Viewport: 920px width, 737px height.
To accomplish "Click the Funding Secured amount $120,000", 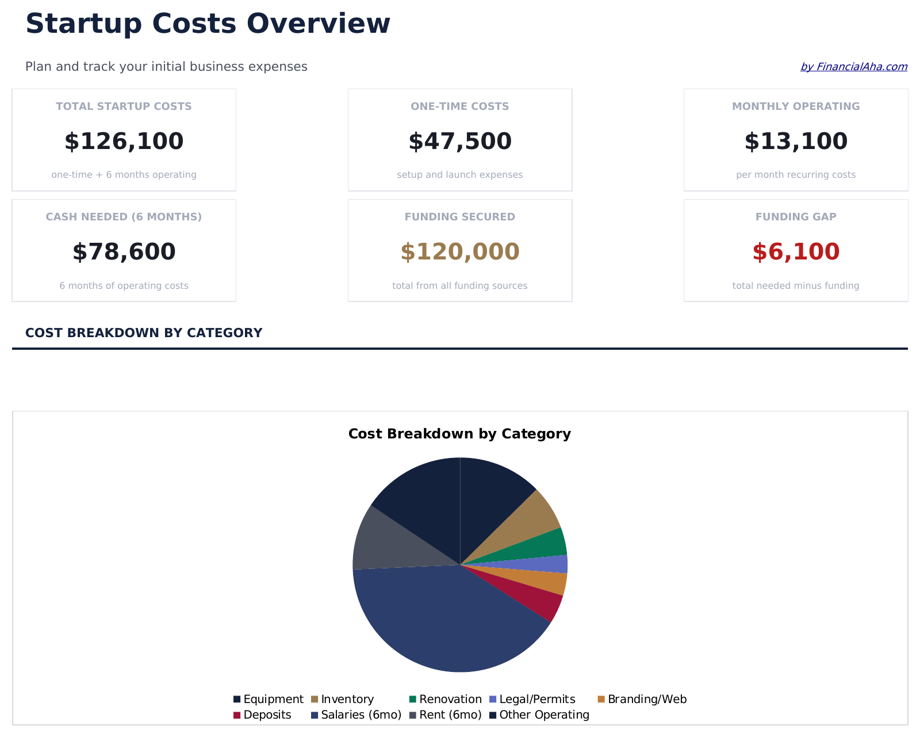I will tap(460, 252).
